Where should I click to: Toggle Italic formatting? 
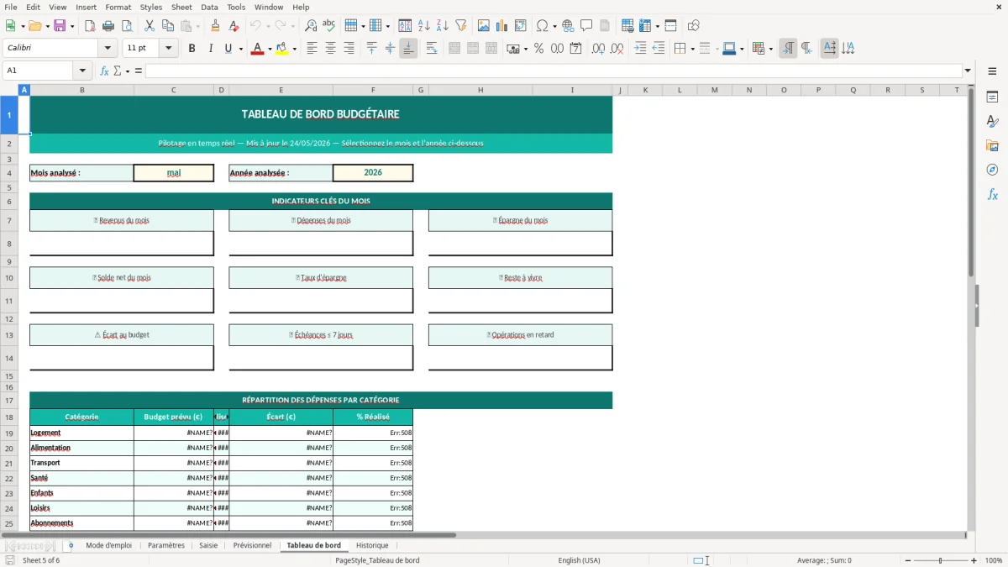click(210, 49)
